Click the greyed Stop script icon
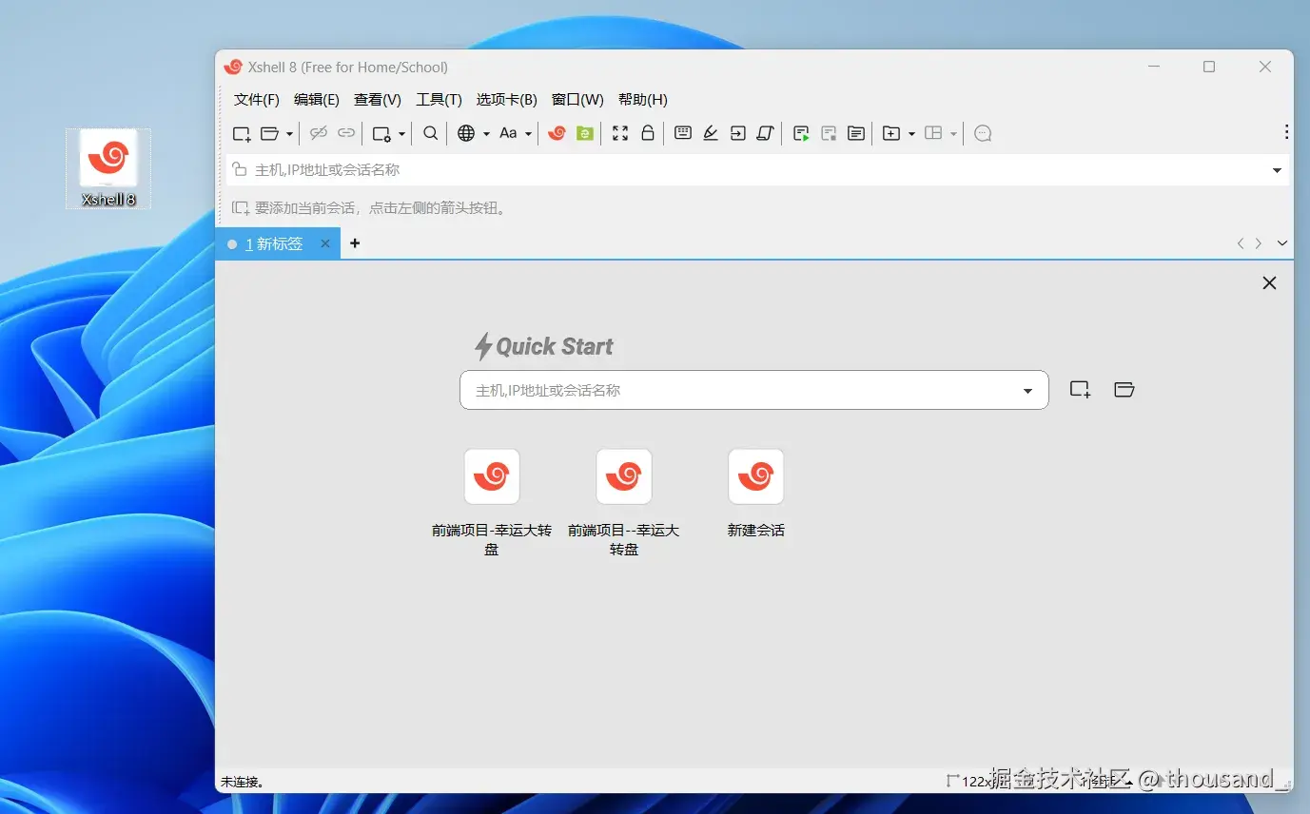Viewport: 1310px width, 814px height. pyautogui.click(x=829, y=134)
